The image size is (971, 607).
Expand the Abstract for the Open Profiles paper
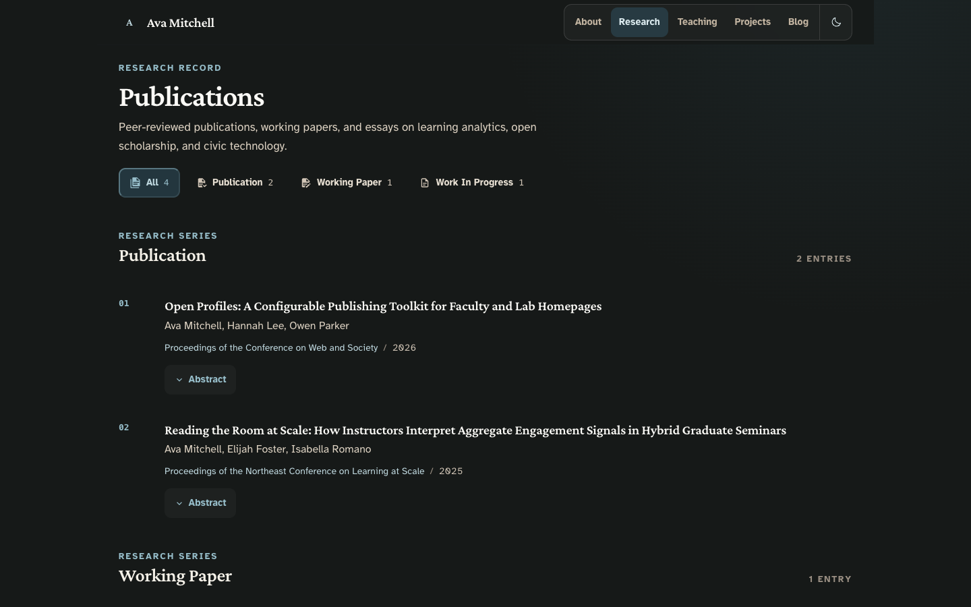200,380
